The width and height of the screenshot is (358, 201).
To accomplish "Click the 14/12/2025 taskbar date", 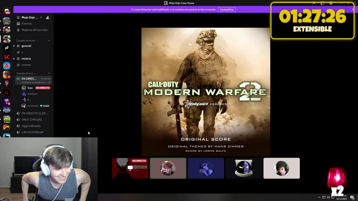I will 341,199.
